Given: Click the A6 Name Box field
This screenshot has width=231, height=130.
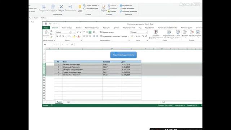Looking at the screenshot, I should coord(49,44).
